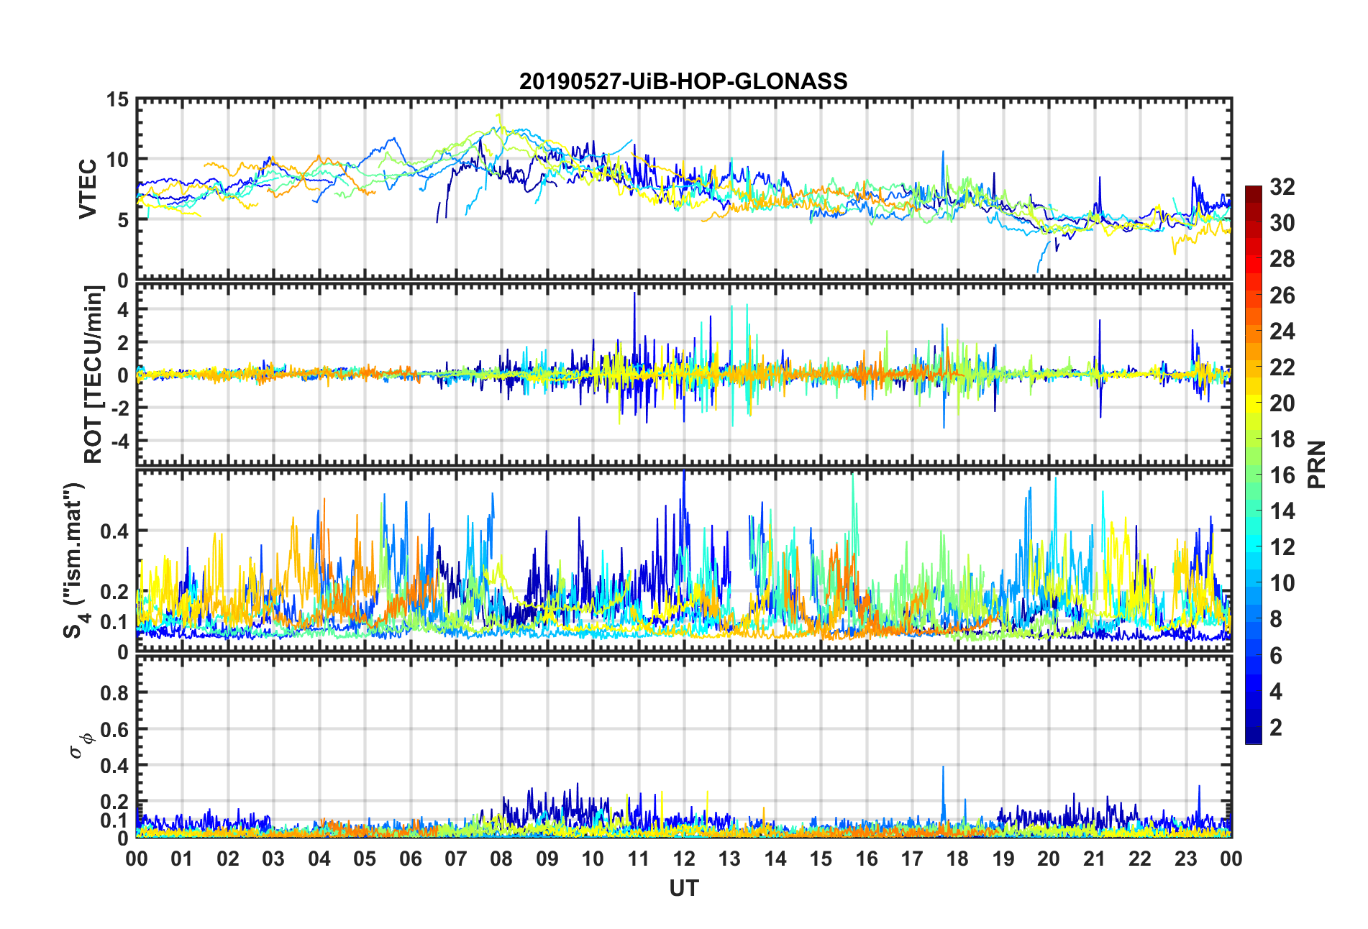Click the S4 axis tick label 0.4
The image size is (1368, 929).
tap(114, 531)
